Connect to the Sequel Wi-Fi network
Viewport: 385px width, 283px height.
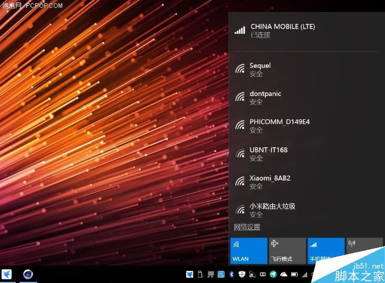coord(306,69)
